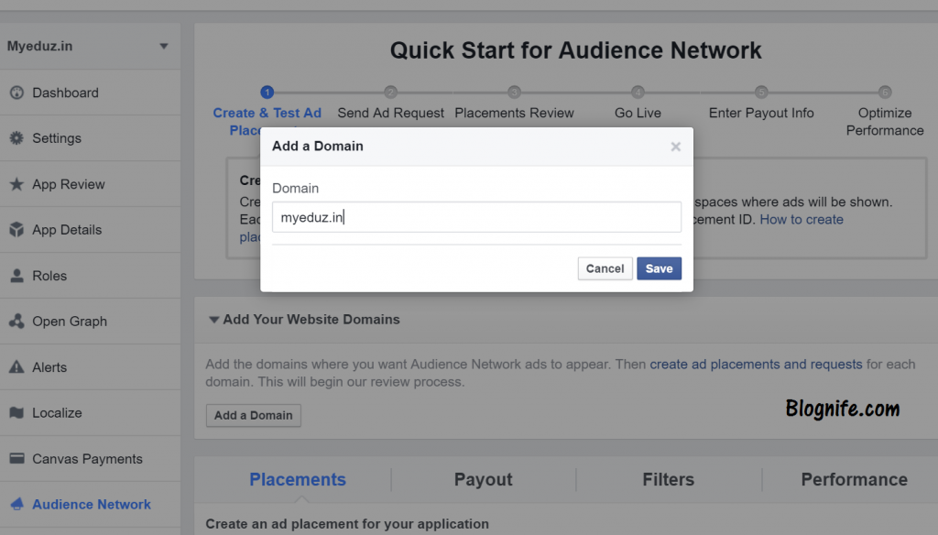Select step 4 Go Live marker
The width and height of the screenshot is (938, 535).
[x=638, y=93]
